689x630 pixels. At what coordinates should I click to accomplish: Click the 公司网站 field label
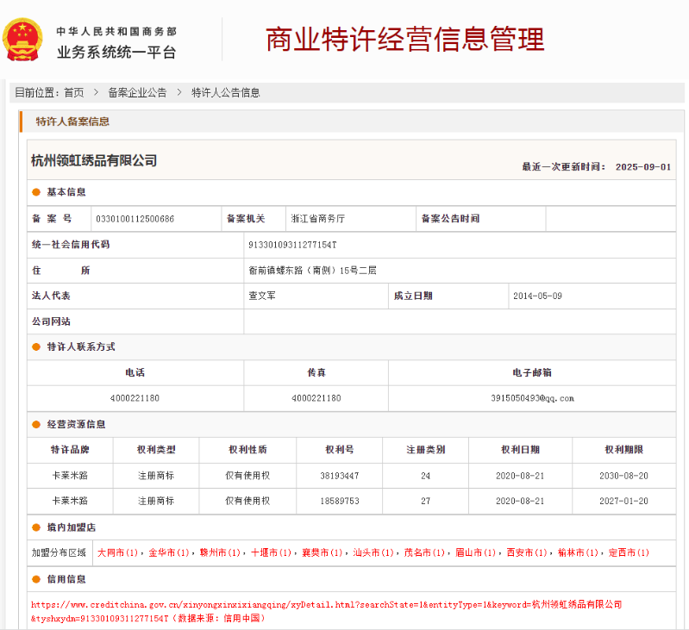coord(51,321)
